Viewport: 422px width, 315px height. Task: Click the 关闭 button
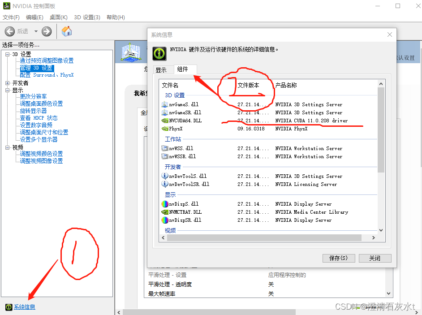pyautogui.click(x=375, y=258)
